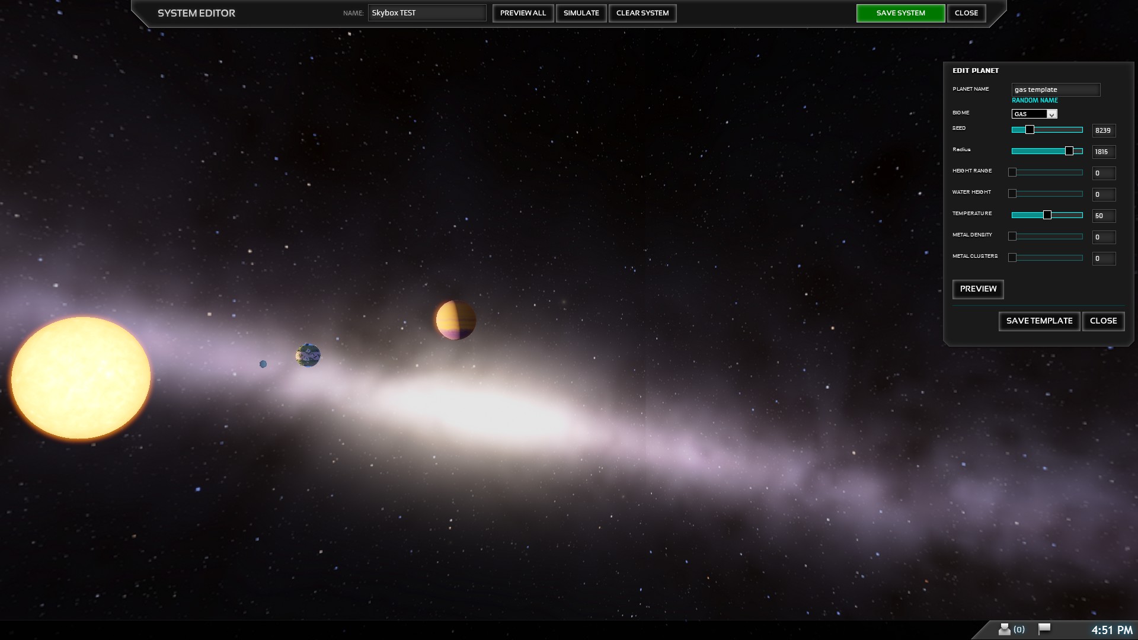Click the Height Range slider handle

click(1012, 172)
